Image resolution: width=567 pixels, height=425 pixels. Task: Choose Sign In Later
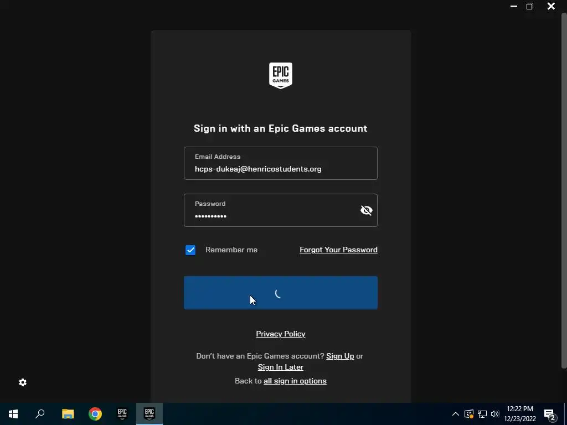pyautogui.click(x=281, y=367)
